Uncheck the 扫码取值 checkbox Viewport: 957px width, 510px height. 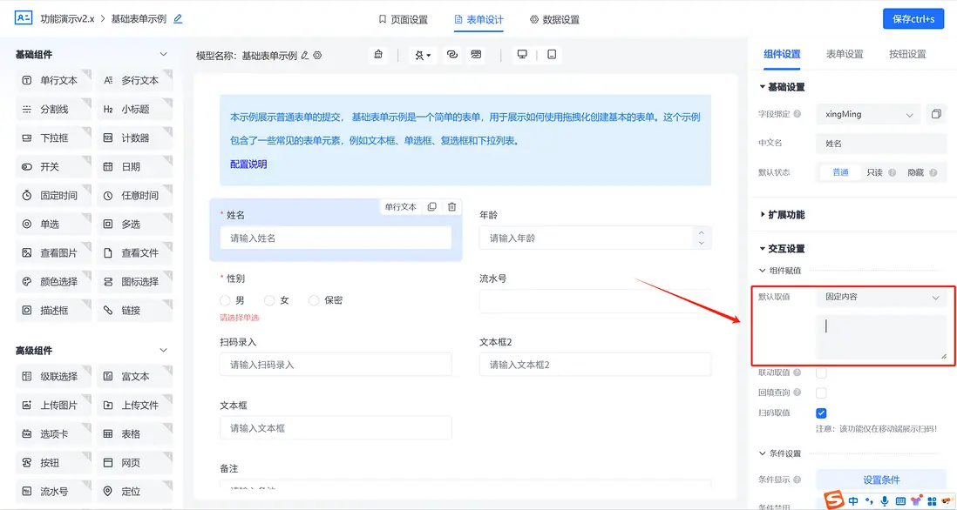[x=821, y=413]
